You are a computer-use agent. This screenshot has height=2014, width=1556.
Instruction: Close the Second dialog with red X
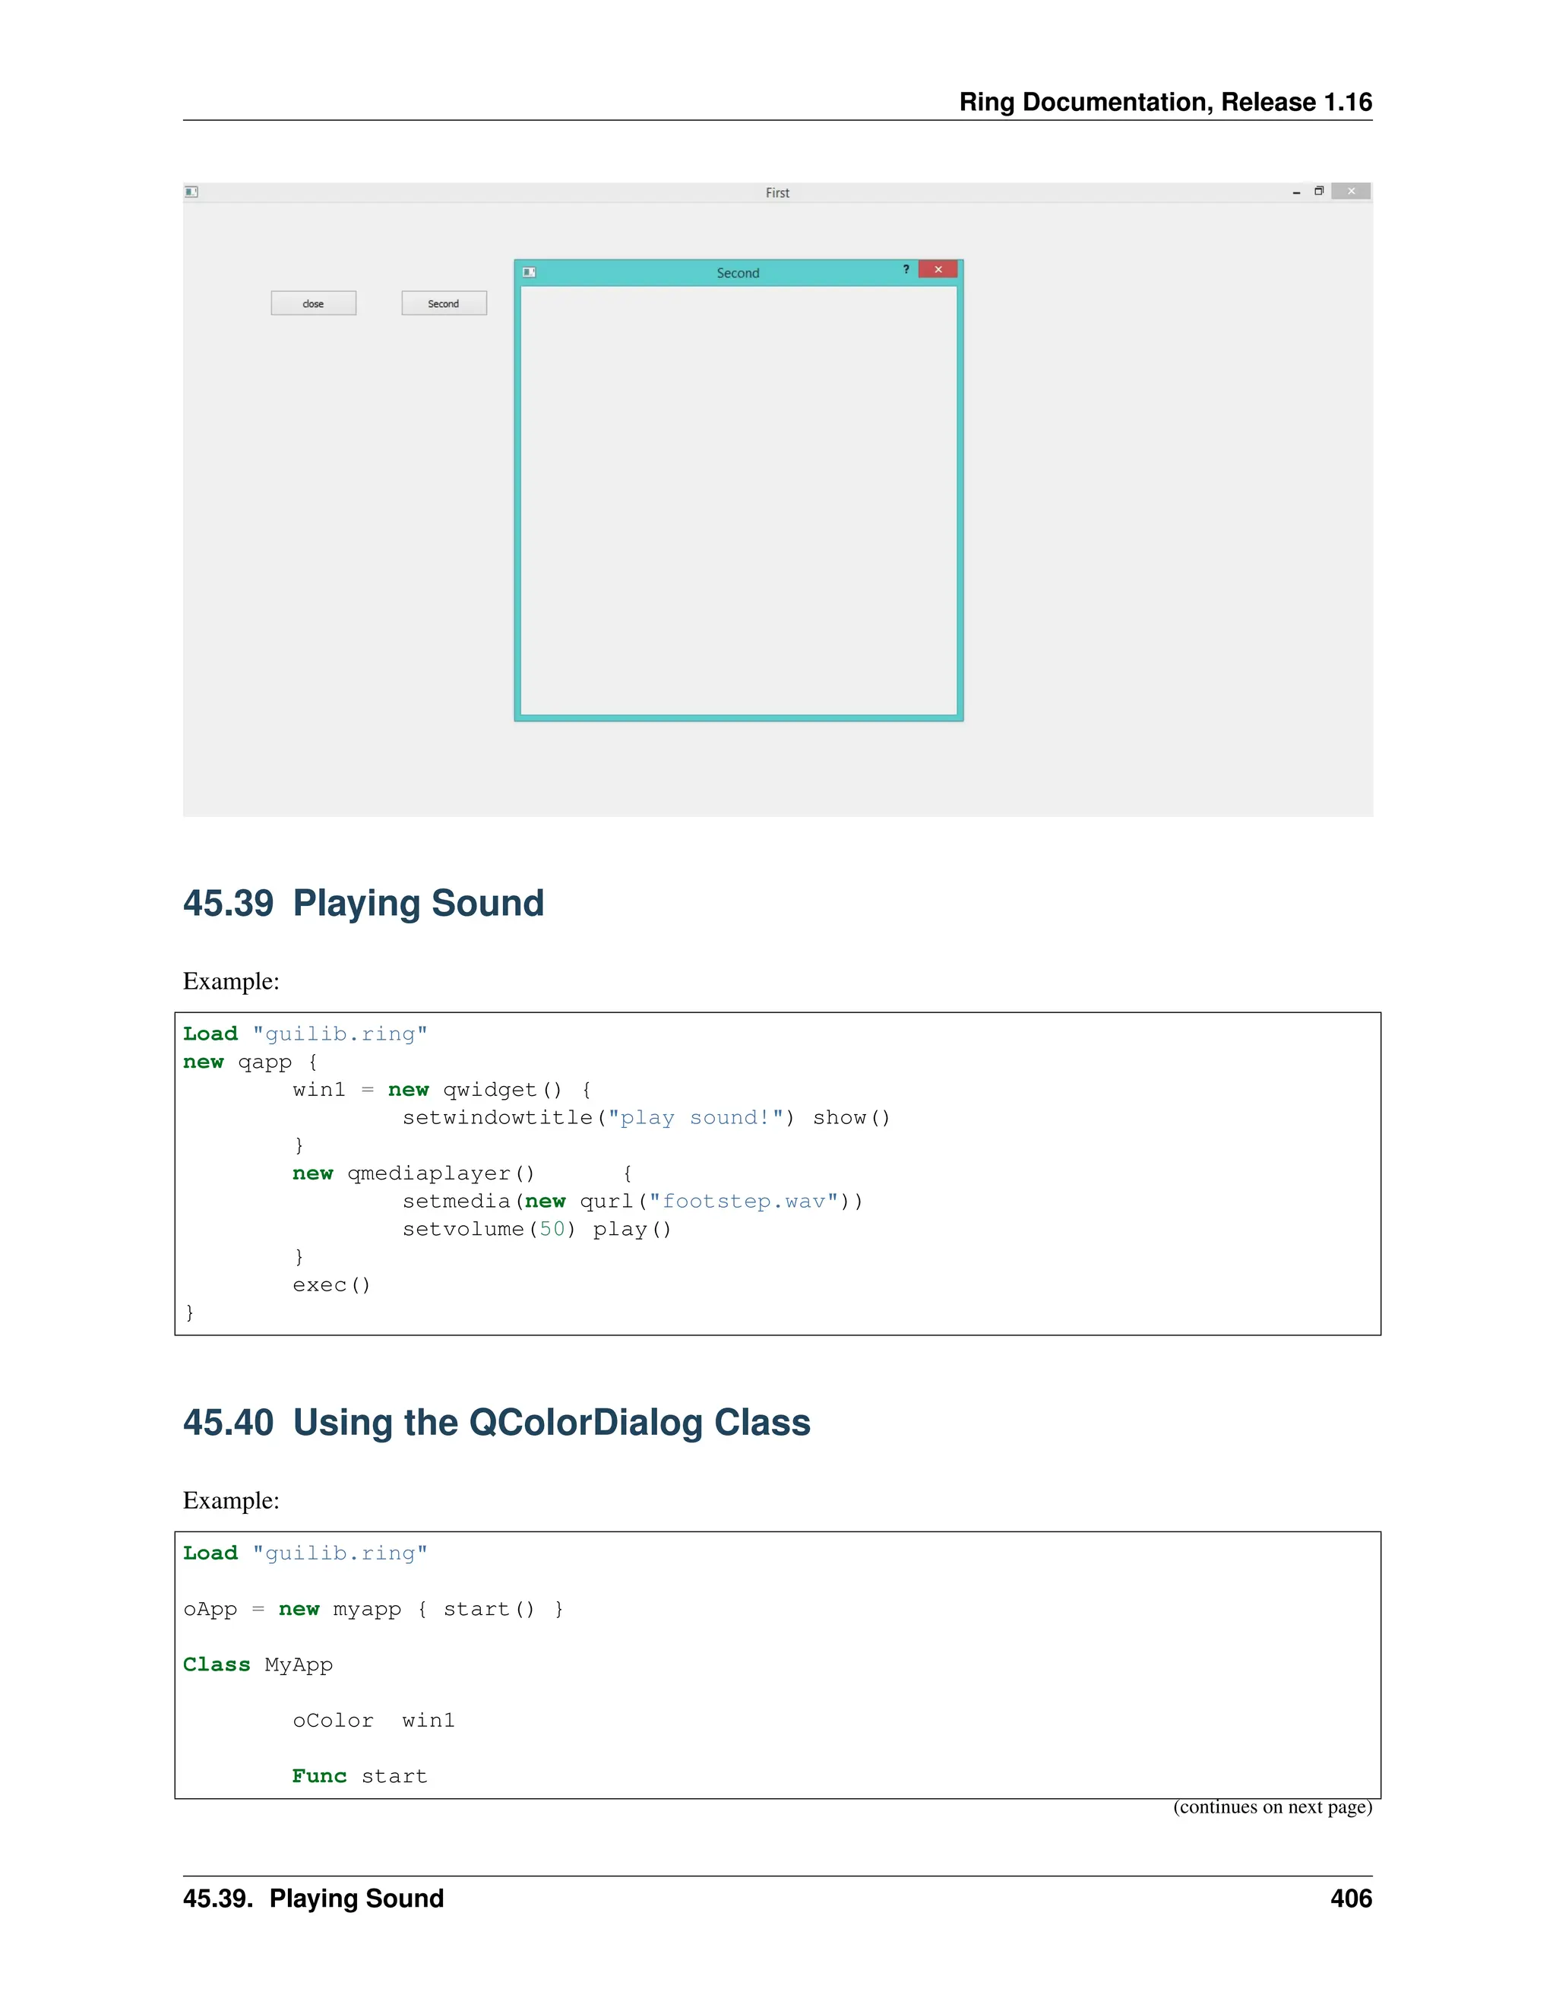938,269
